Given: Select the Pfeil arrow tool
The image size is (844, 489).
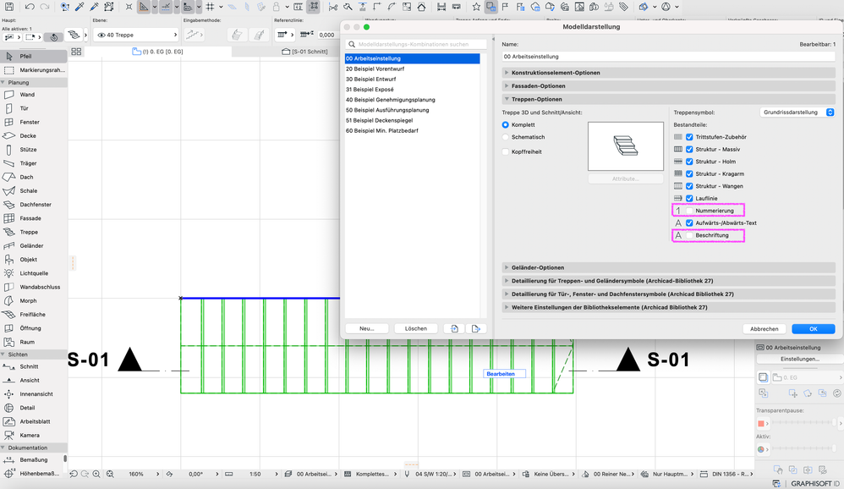Looking at the screenshot, I should pos(34,56).
